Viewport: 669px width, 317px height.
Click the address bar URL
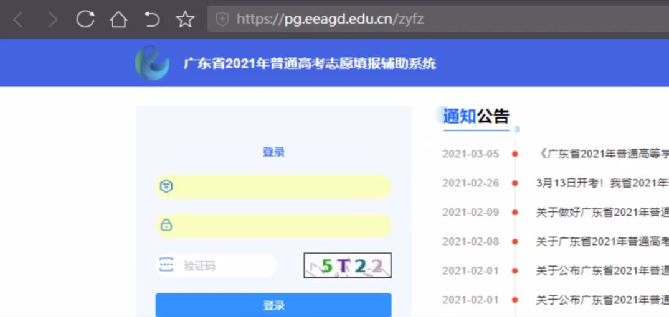(330, 20)
